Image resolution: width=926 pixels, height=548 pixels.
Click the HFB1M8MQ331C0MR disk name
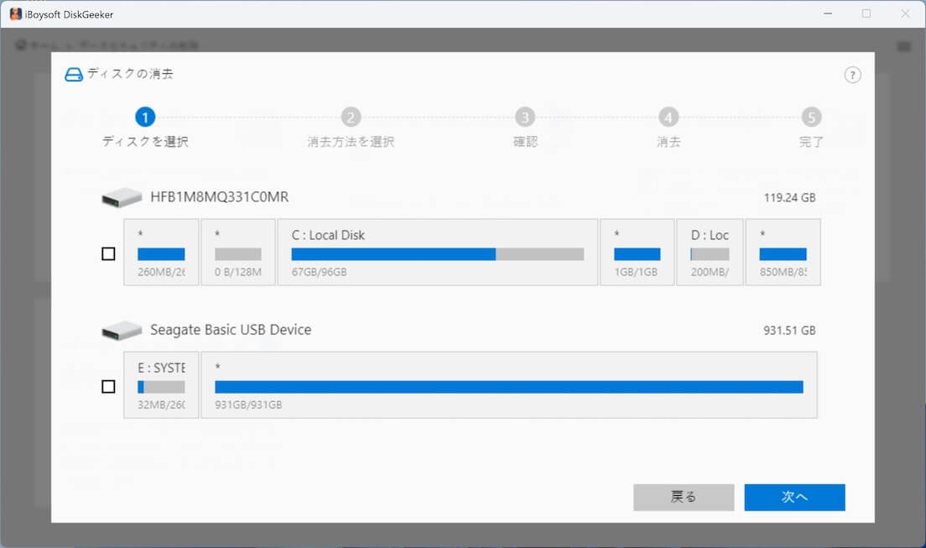pyautogui.click(x=220, y=197)
